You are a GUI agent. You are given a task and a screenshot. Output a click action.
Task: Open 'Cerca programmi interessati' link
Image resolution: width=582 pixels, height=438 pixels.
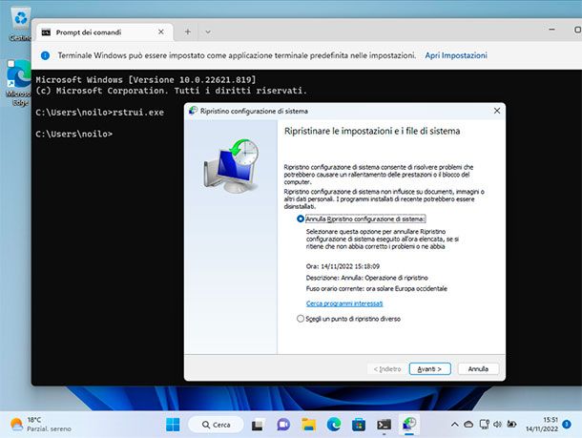tap(344, 303)
